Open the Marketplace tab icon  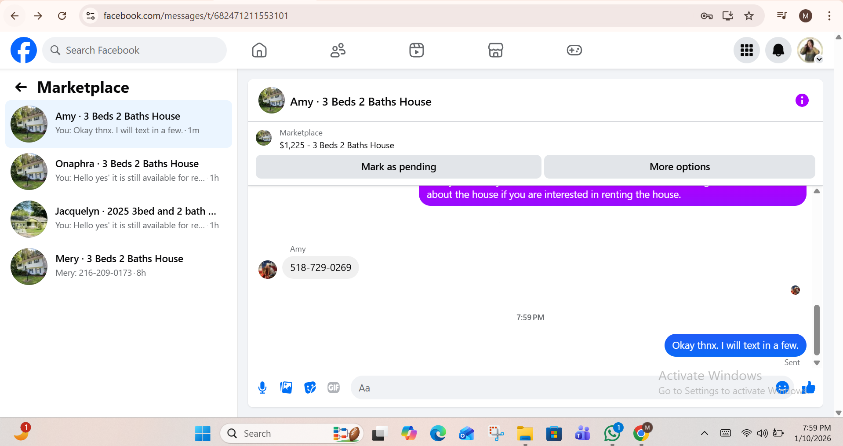click(x=496, y=50)
